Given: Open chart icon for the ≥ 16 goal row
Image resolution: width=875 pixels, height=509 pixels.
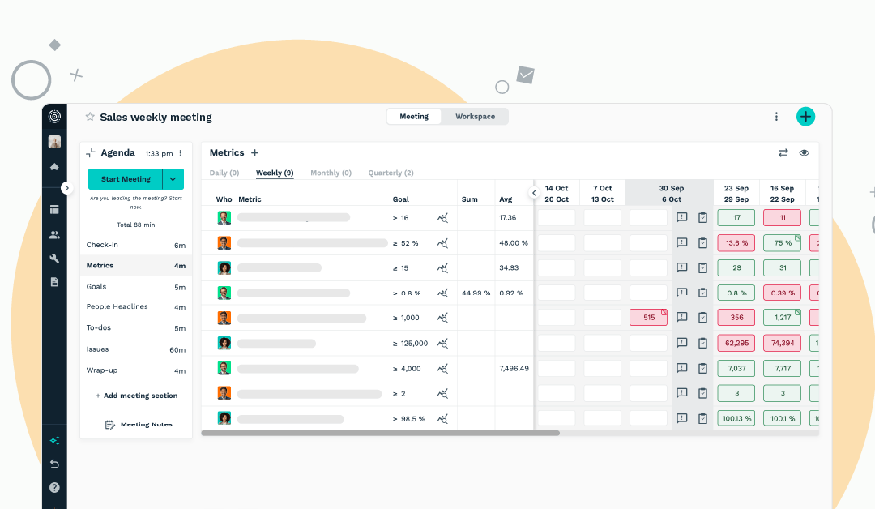Looking at the screenshot, I should [442, 218].
